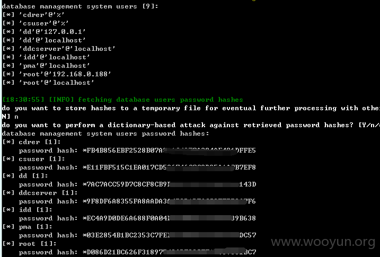Click the csuser password hash starting with E11FBF

coord(169,167)
